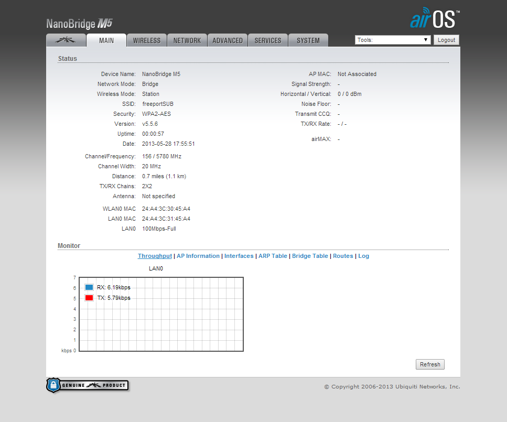Open the Routes link
The image size is (507, 422).
click(343, 256)
